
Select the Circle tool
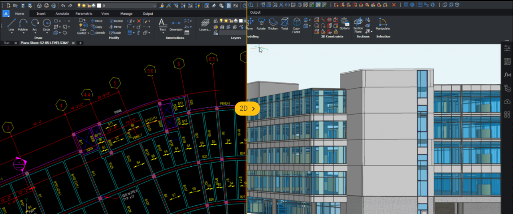[46, 24]
